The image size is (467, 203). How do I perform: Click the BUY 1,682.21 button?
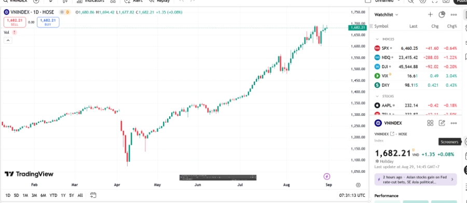point(48,22)
